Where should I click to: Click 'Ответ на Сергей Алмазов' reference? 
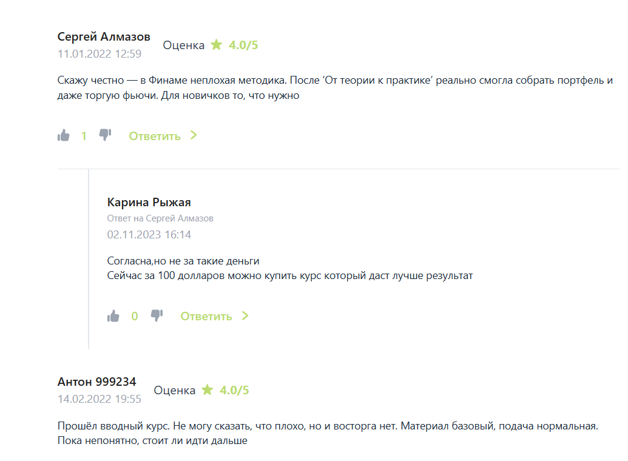pos(160,218)
